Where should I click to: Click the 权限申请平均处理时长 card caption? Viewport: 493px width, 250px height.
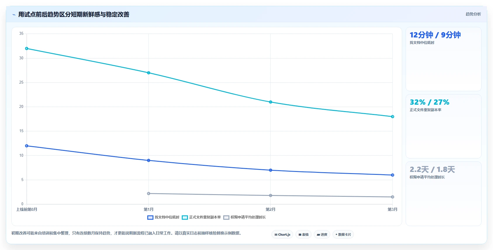point(427,177)
